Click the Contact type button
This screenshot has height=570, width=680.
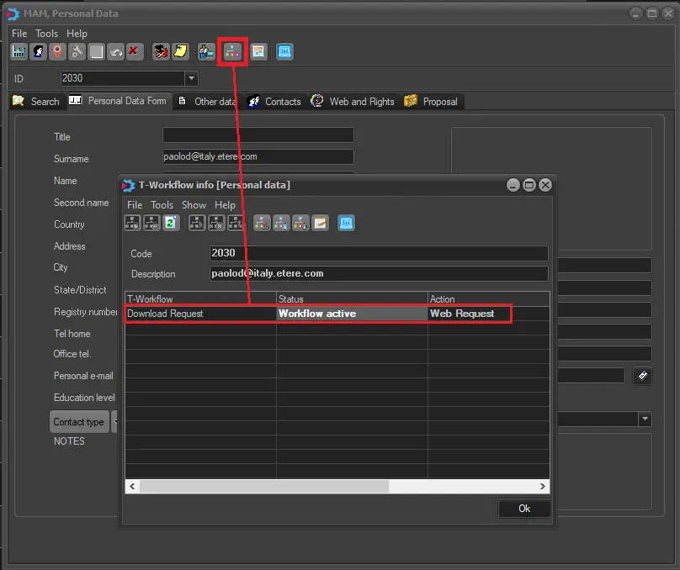[79, 422]
